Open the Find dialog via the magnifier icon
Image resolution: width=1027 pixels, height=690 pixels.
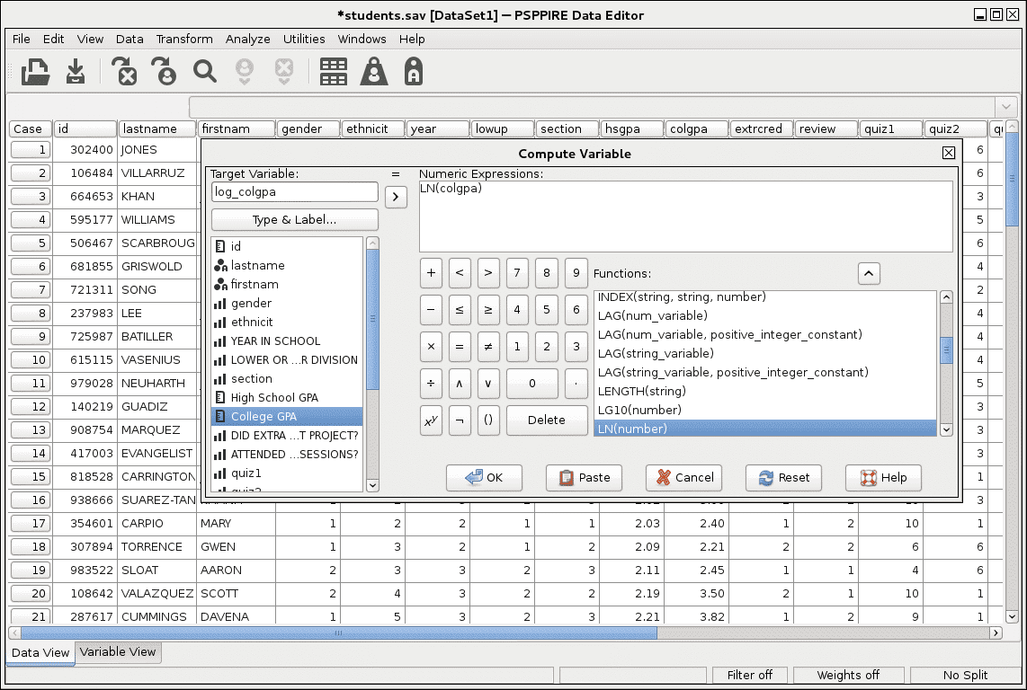coord(204,72)
